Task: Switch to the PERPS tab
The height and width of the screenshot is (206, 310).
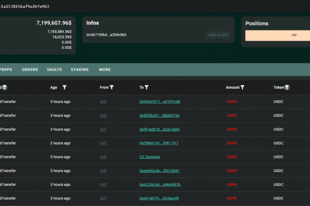Action: pos(6,70)
